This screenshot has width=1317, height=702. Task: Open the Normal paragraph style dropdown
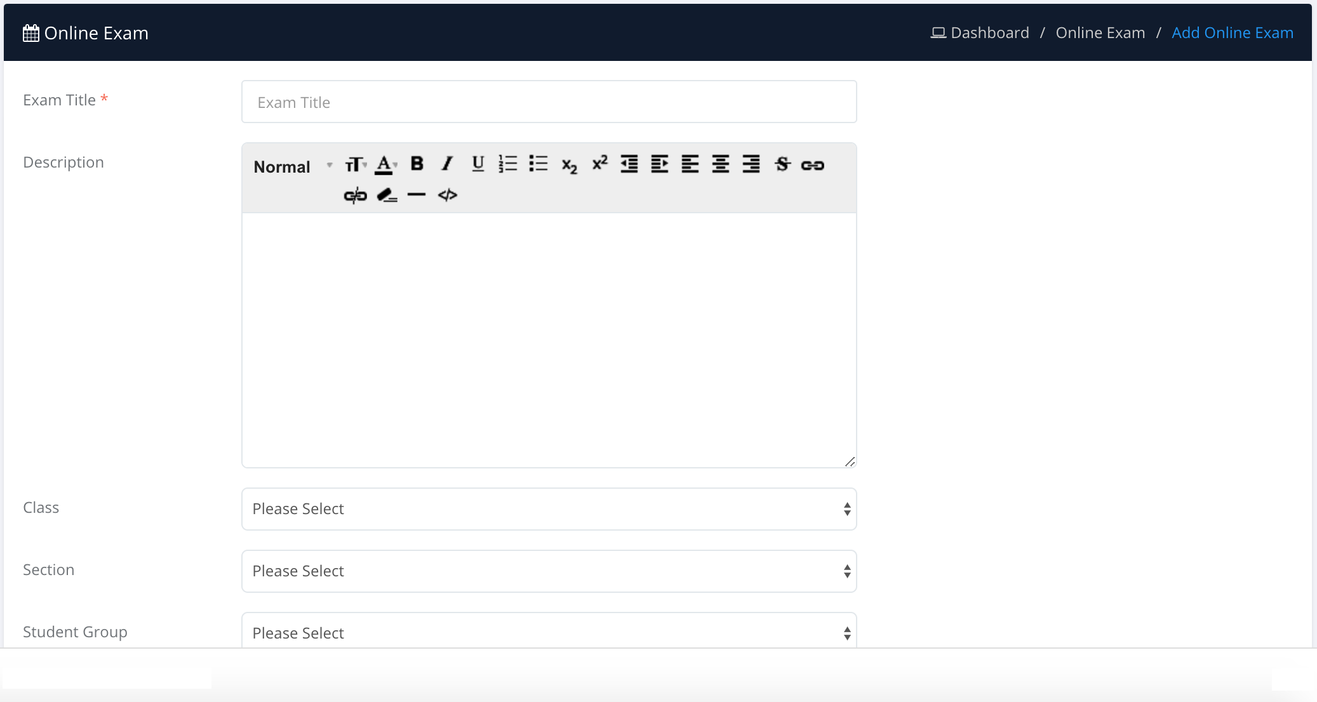[x=292, y=166]
